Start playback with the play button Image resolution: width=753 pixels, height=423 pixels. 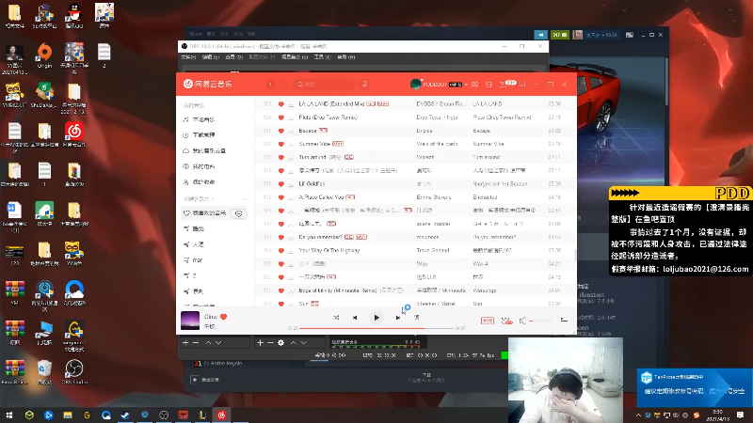(376, 318)
